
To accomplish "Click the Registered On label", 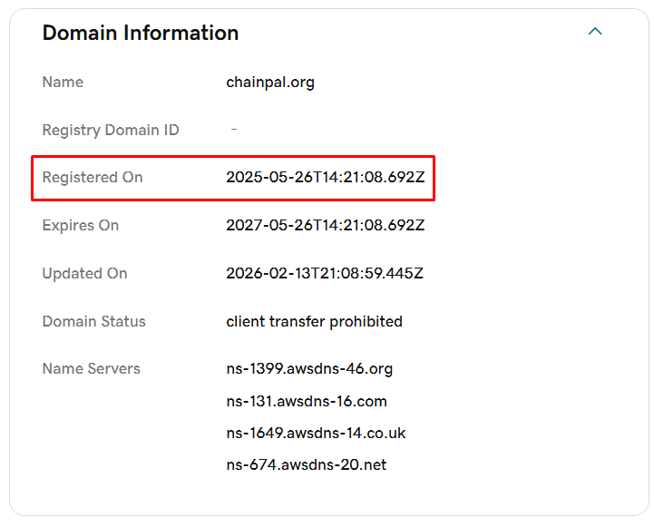I will point(93,178).
